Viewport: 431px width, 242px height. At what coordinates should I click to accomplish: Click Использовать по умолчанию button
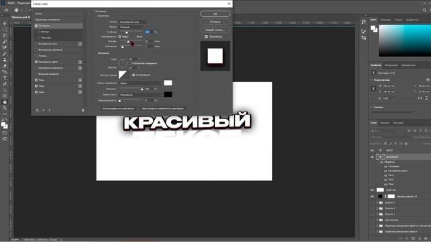[119, 109]
